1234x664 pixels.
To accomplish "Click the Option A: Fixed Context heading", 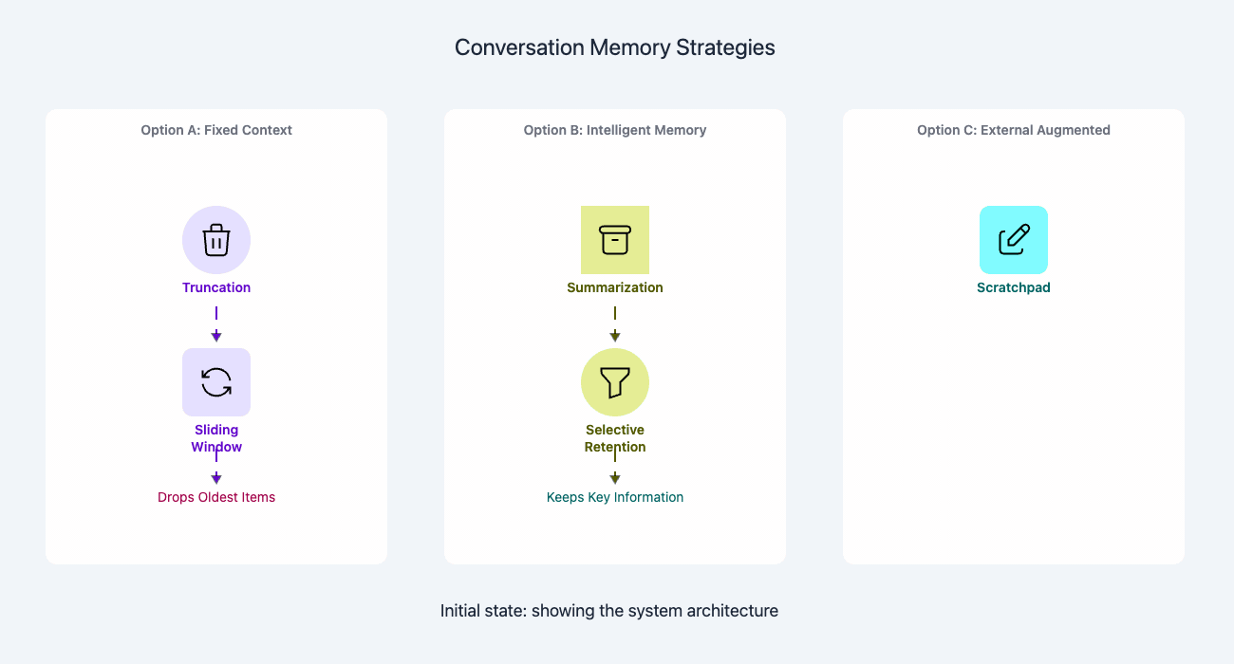I will click(x=216, y=130).
